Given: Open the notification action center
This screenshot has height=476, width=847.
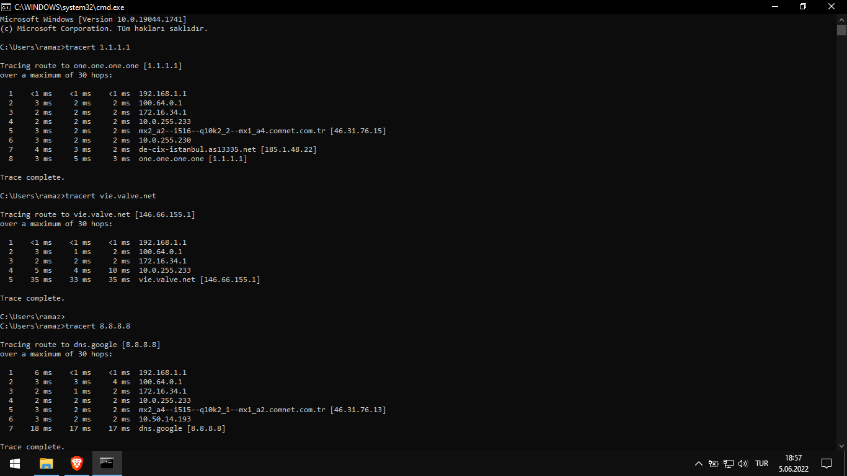Looking at the screenshot, I should [826, 463].
